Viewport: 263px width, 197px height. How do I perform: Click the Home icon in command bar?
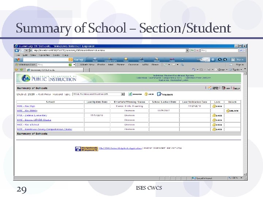194,69
